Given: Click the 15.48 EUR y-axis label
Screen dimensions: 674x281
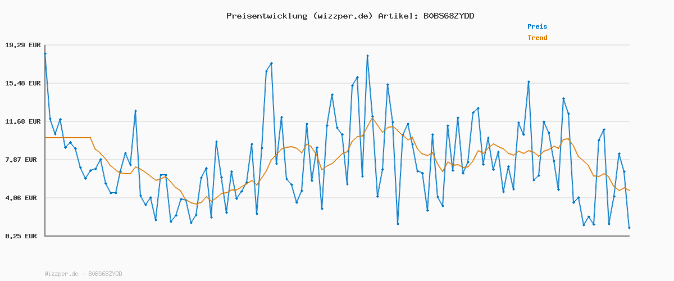Looking at the screenshot, I should 23,83.
